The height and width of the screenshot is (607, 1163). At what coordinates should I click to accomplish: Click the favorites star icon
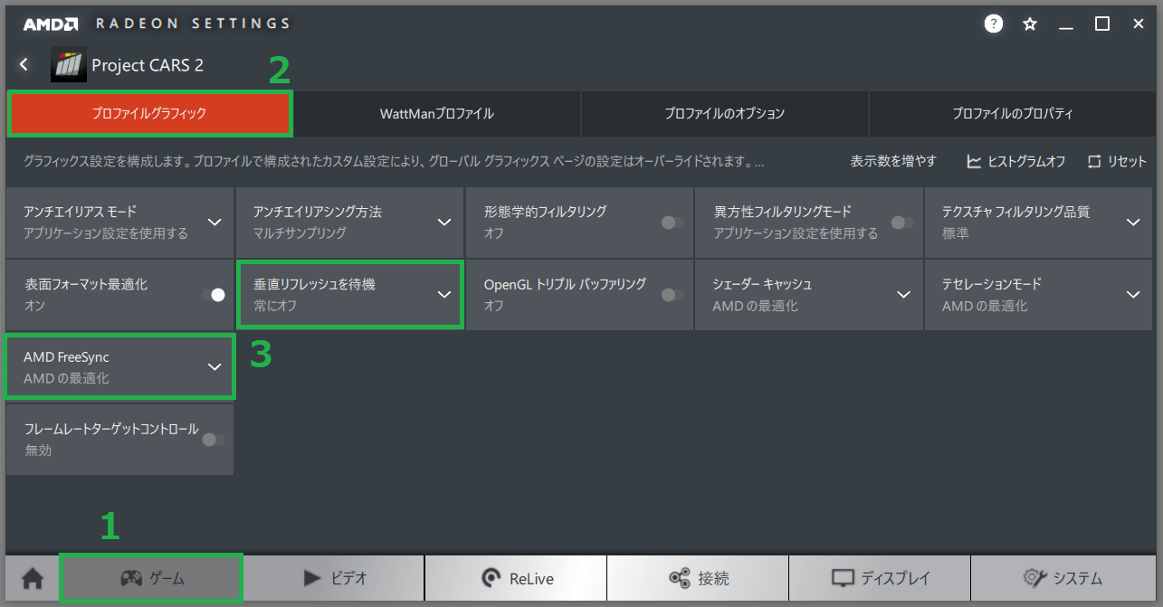1030,24
